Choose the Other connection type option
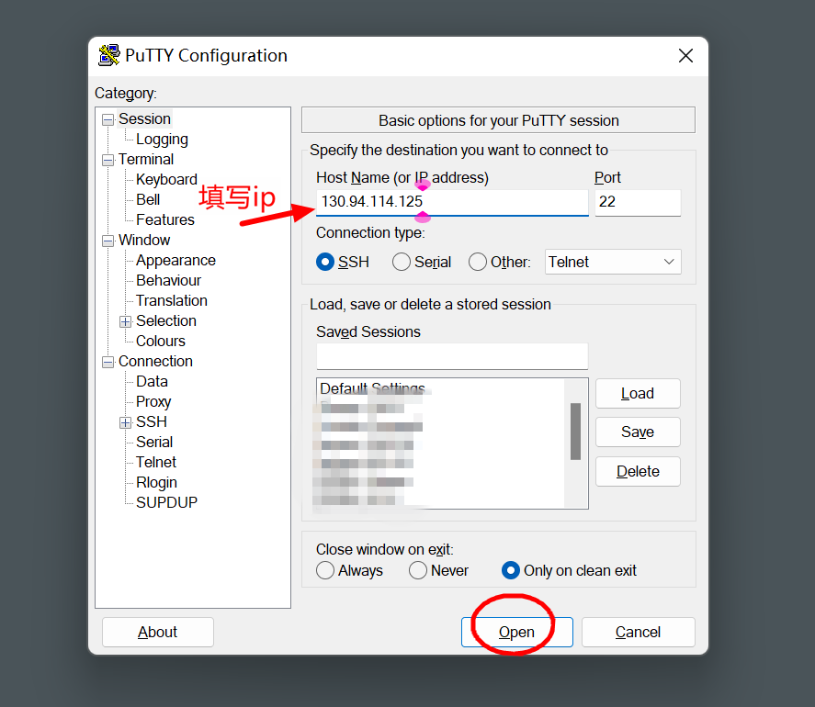 coord(478,262)
